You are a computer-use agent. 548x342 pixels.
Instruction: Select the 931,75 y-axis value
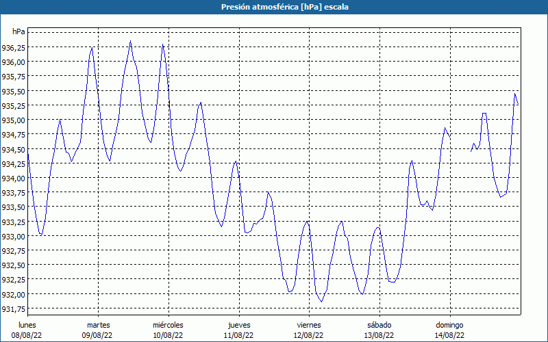tap(13, 309)
